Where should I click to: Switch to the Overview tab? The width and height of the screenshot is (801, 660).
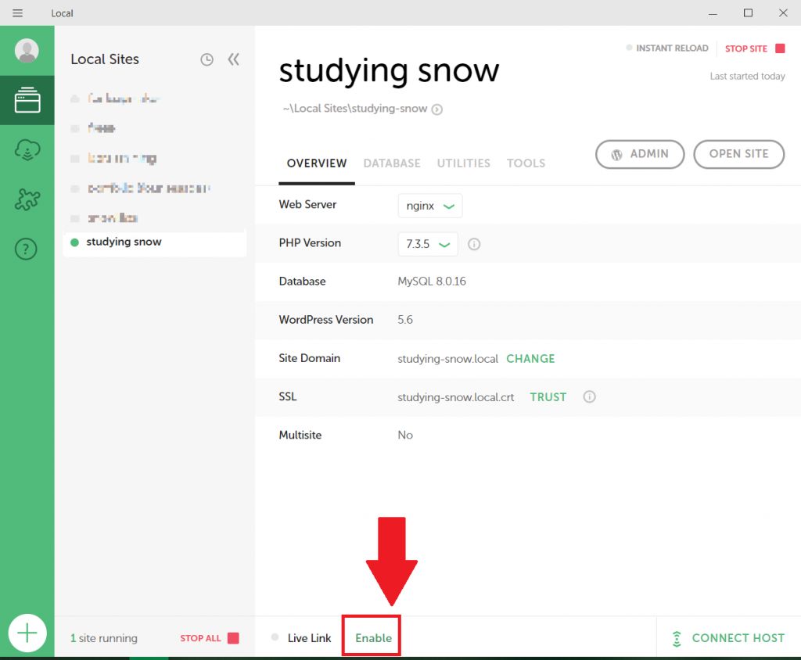tap(317, 163)
